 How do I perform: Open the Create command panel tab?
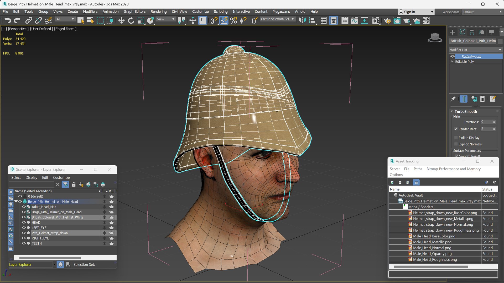[x=453, y=32]
